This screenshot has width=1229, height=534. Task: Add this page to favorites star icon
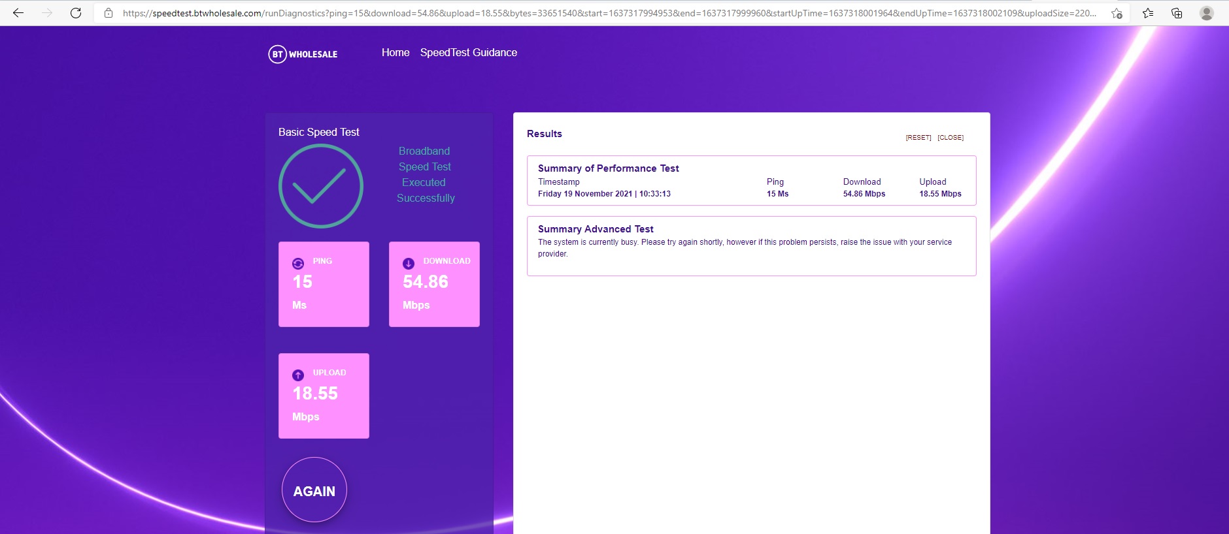click(x=1117, y=13)
